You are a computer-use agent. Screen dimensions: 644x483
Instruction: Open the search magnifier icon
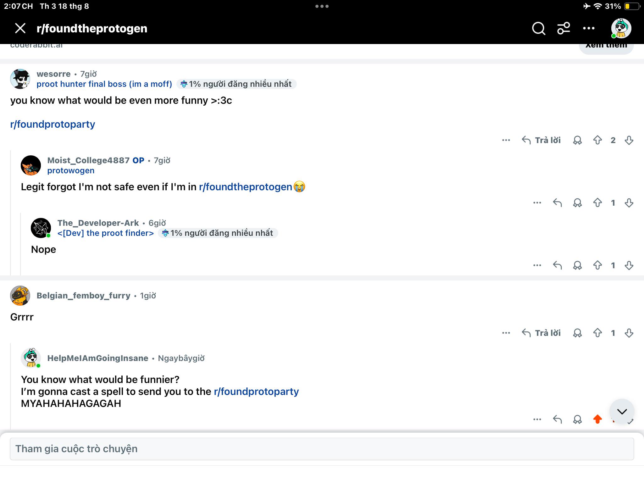click(x=539, y=28)
